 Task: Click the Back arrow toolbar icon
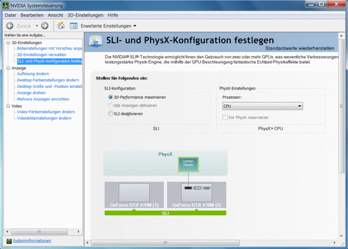click(10, 26)
